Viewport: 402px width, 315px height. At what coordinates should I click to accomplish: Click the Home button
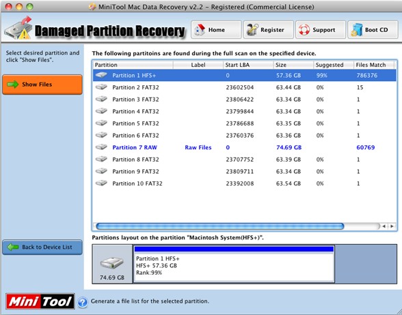click(x=216, y=30)
